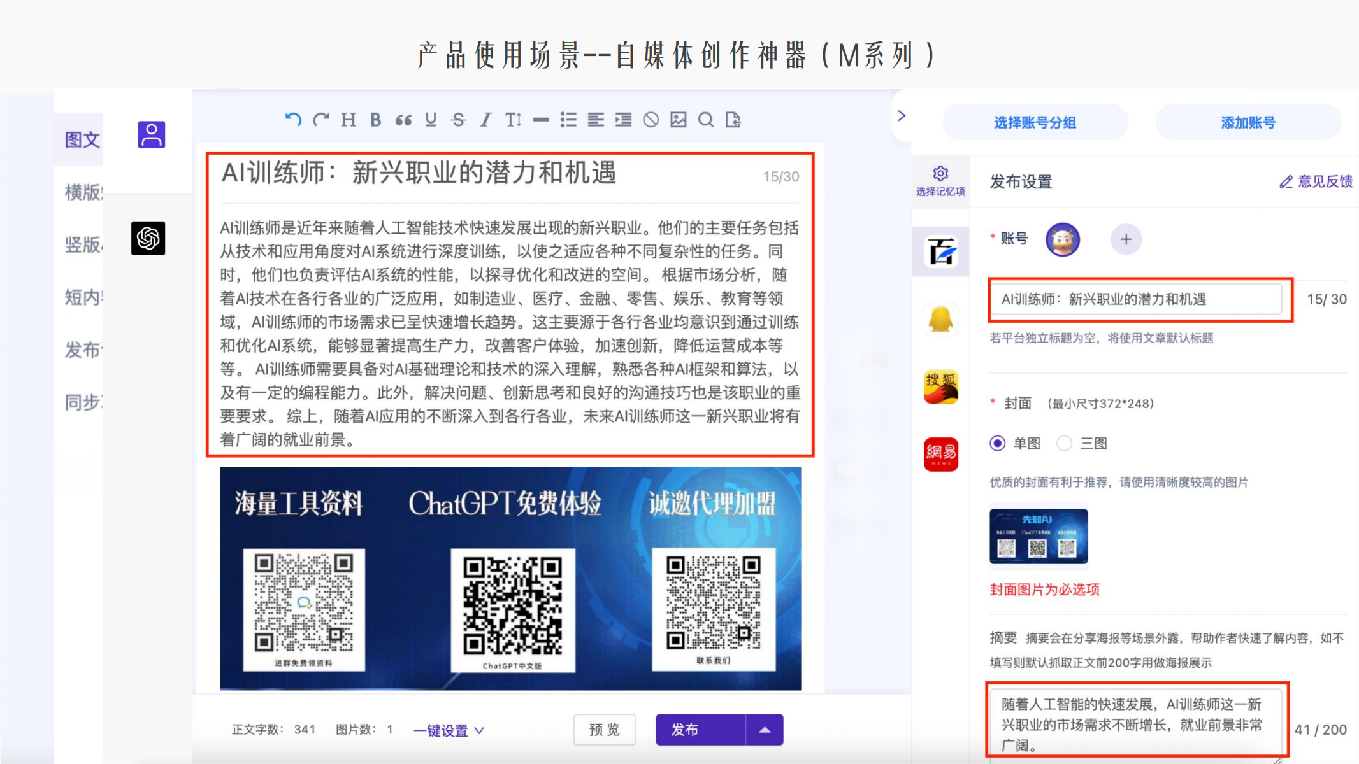Click the 预览 preview button

click(x=605, y=730)
